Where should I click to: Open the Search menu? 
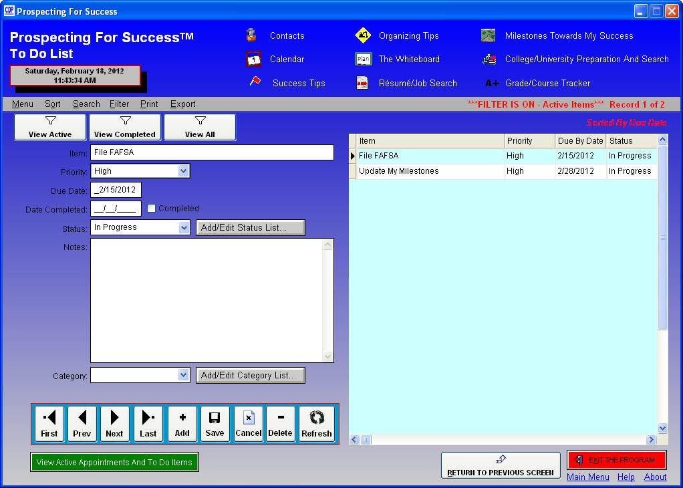point(86,104)
